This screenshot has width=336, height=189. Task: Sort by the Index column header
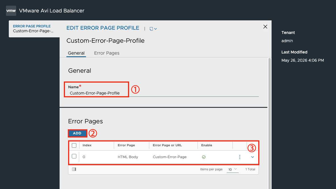coord(87,145)
